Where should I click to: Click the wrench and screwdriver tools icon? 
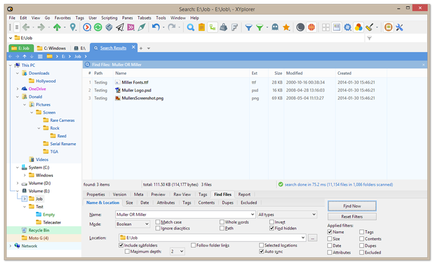(400, 27)
